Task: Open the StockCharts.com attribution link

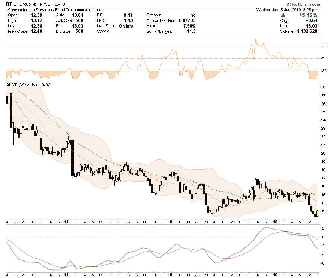Action: coord(303,4)
